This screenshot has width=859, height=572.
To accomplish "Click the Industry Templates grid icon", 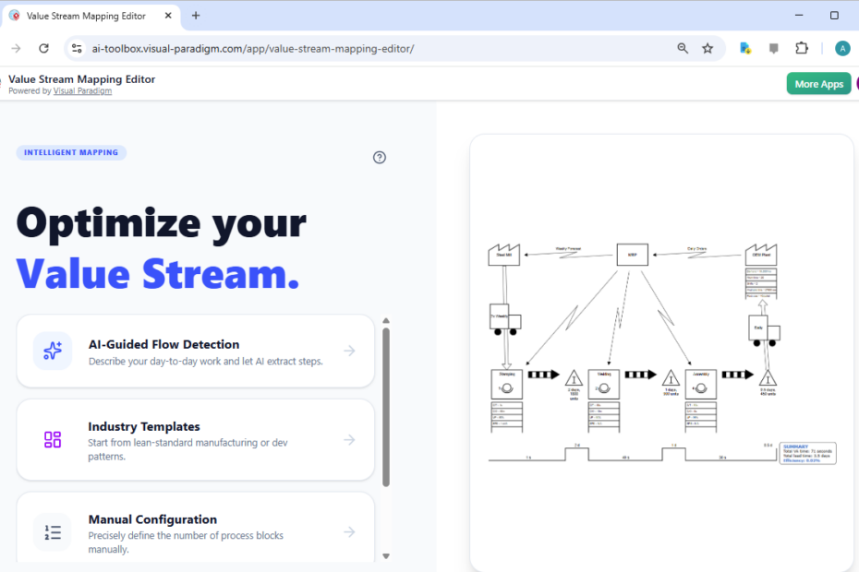I will tap(53, 440).
